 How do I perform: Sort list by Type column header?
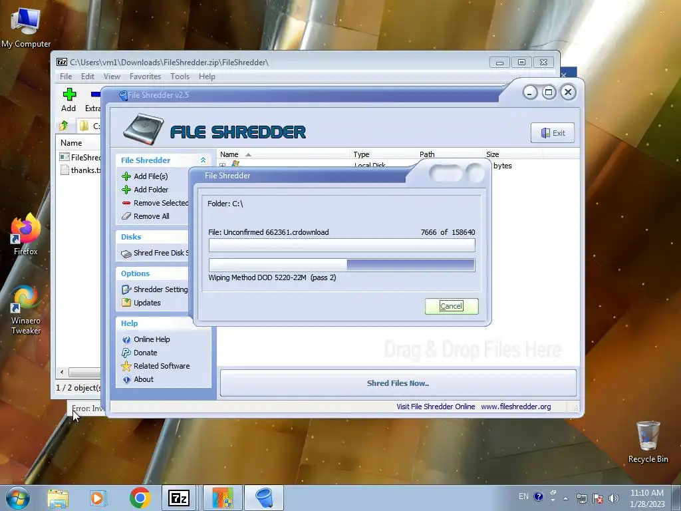click(x=383, y=154)
